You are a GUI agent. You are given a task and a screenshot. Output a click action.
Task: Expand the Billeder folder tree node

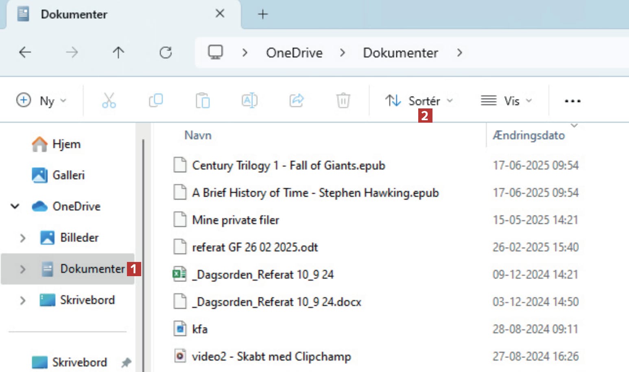point(23,238)
